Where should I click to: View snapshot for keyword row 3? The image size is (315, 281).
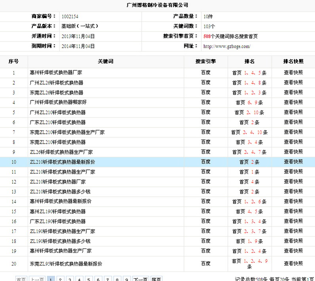click(293, 92)
